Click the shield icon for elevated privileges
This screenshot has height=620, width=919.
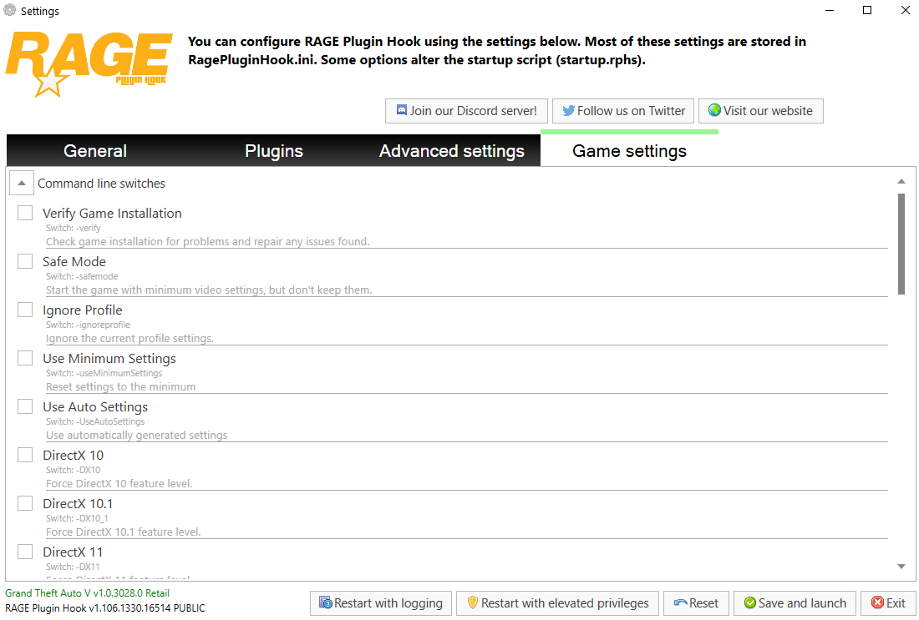[x=472, y=603]
